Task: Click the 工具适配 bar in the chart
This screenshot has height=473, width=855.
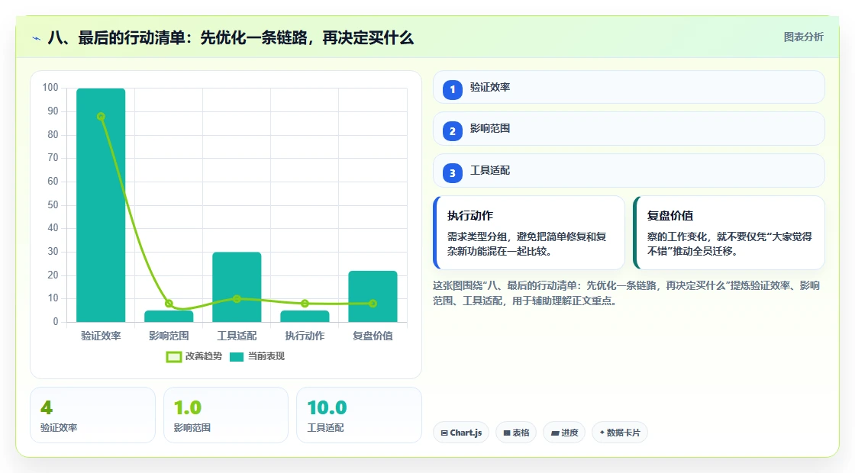Action: [x=237, y=287]
